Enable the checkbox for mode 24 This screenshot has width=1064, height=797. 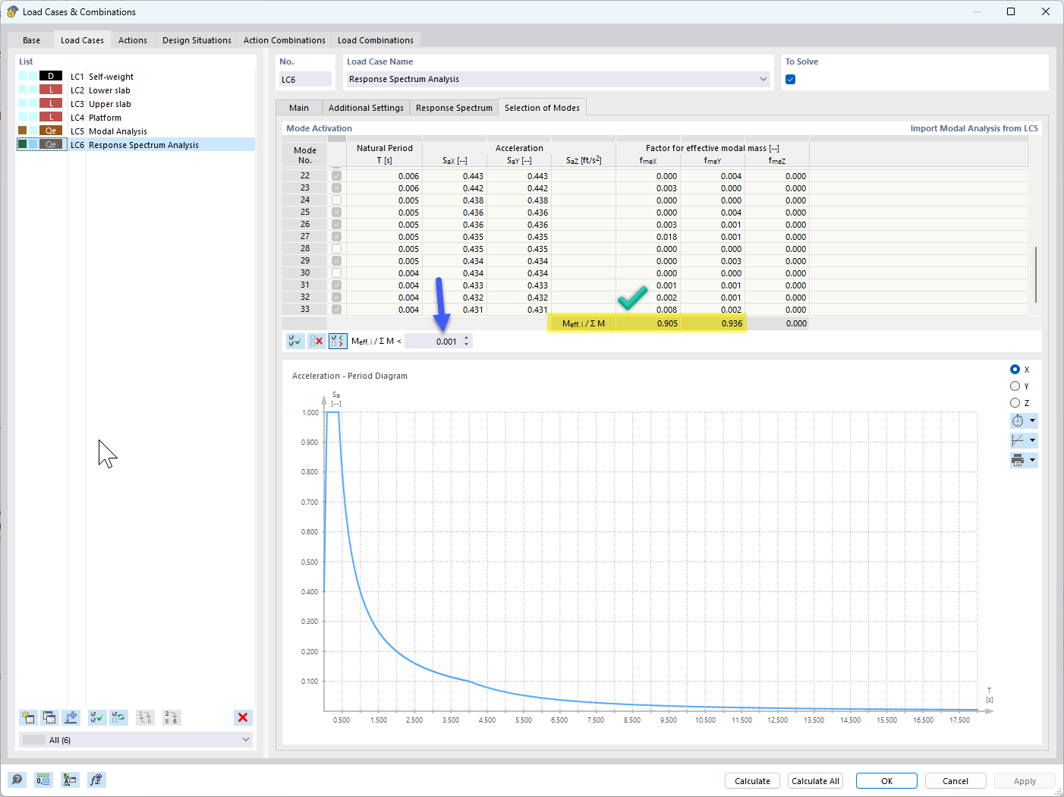coord(336,200)
